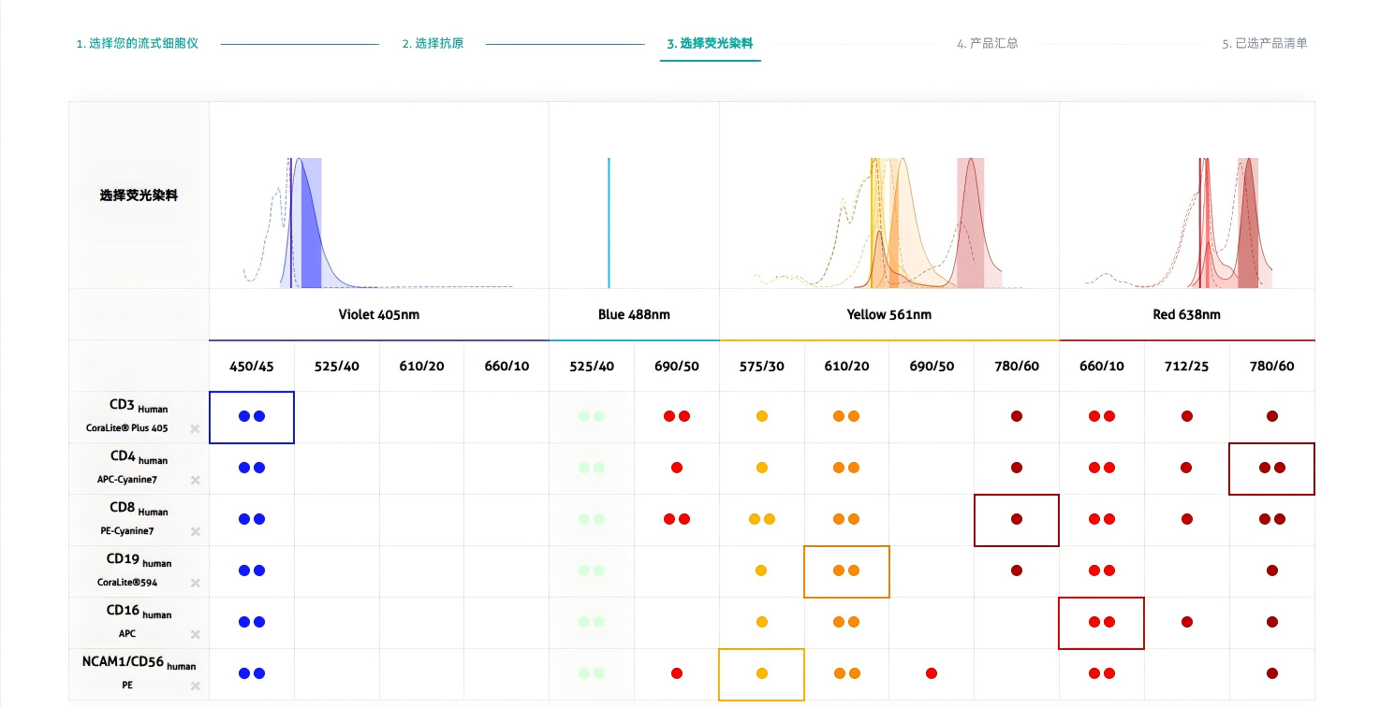The image size is (1380, 708).
Task: Remove CD3 CoraLite Plus 405 row
Action: [x=195, y=429]
